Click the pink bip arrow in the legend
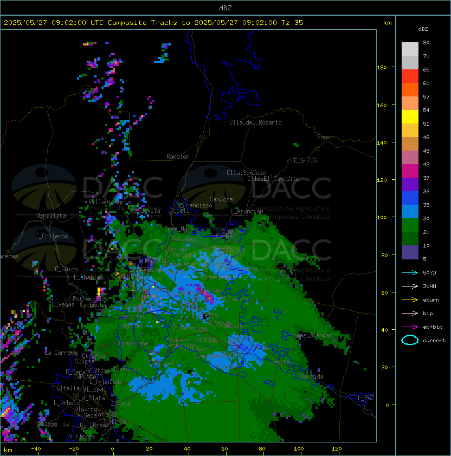The image size is (451, 456). click(410, 313)
